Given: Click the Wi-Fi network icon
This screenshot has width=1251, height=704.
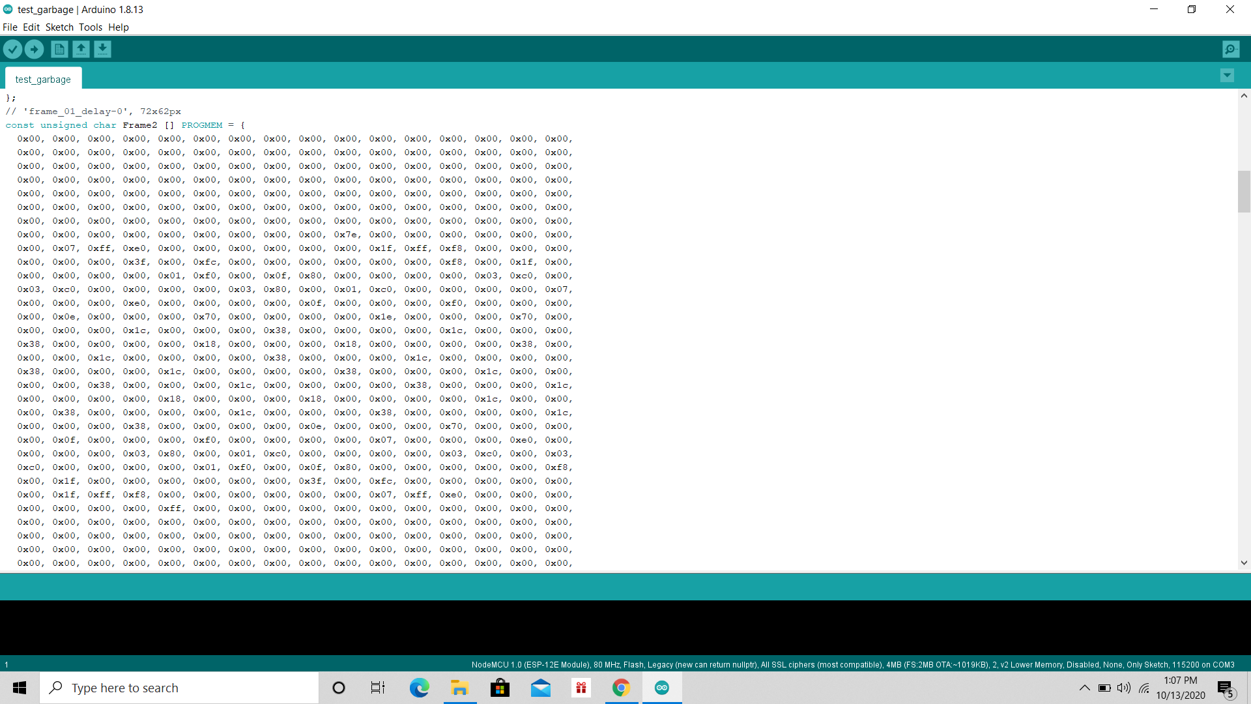Looking at the screenshot, I should (x=1144, y=688).
